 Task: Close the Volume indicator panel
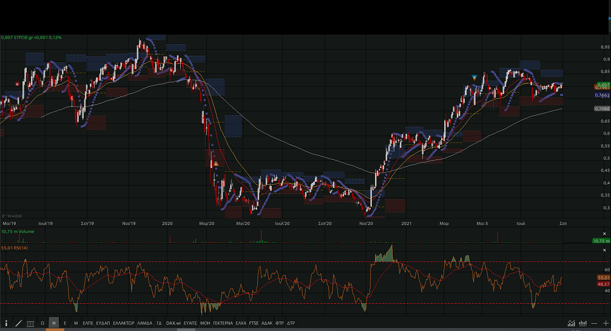(x=604, y=233)
